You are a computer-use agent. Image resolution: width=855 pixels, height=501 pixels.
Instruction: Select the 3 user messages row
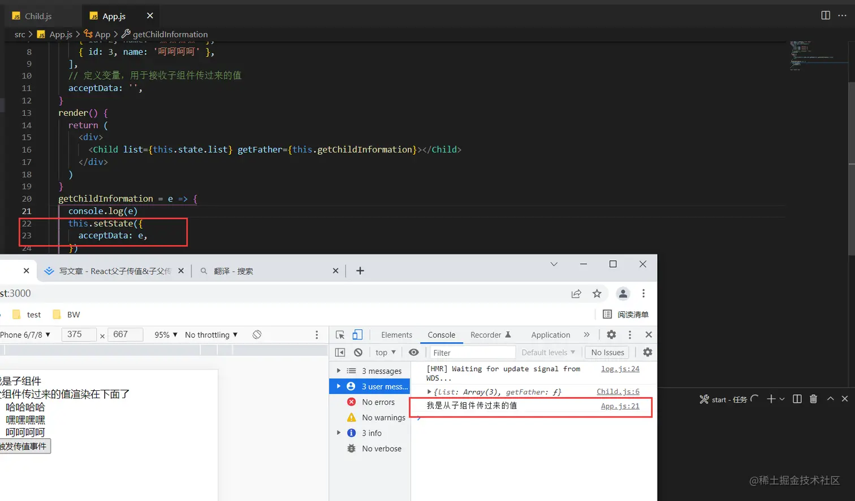coord(369,386)
